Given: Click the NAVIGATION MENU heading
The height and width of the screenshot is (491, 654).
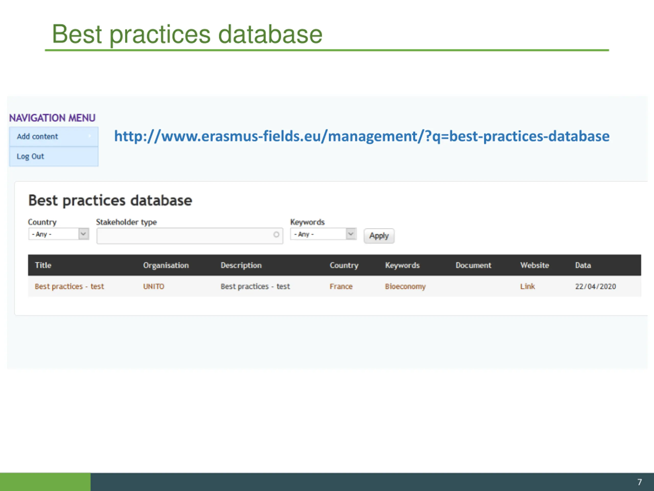Looking at the screenshot, I should pos(52,118).
